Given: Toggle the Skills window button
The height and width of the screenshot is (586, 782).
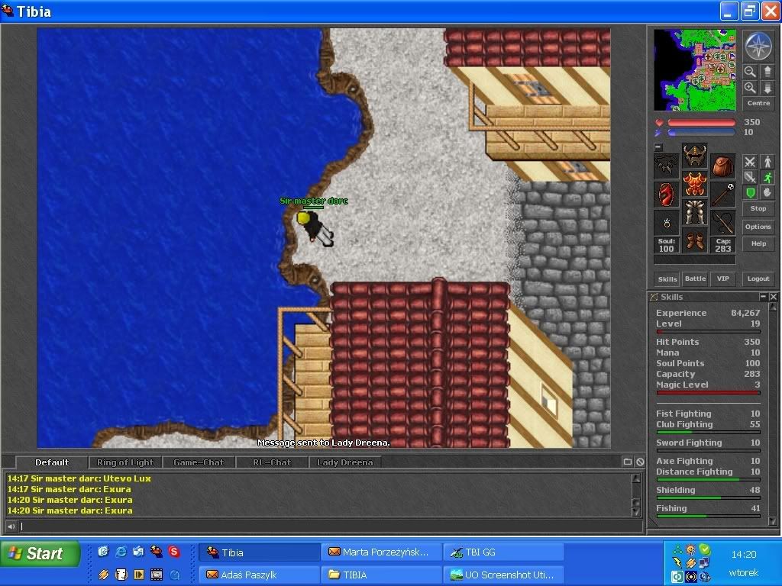Looking at the screenshot, I should point(667,279).
